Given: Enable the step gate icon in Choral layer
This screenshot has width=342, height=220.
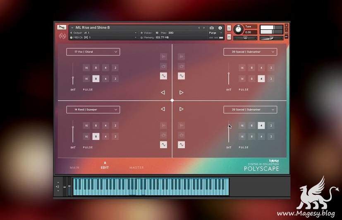Looking at the screenshot, I should 163,57.
